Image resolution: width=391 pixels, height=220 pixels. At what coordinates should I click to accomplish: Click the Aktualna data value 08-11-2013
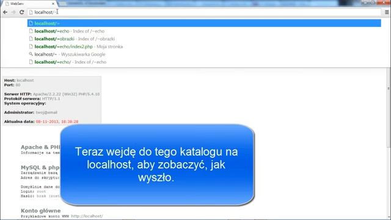tap(57, 122)
